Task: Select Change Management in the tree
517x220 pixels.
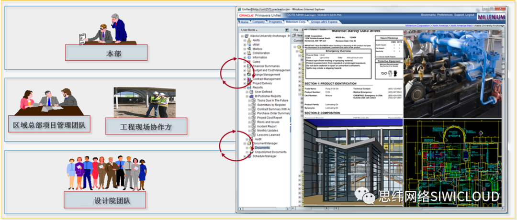Action: coord(267,75)
